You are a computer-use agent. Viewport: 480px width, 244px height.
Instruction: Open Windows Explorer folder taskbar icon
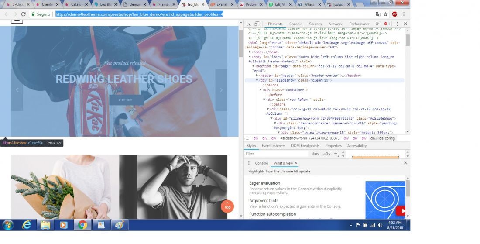point(45,225)
